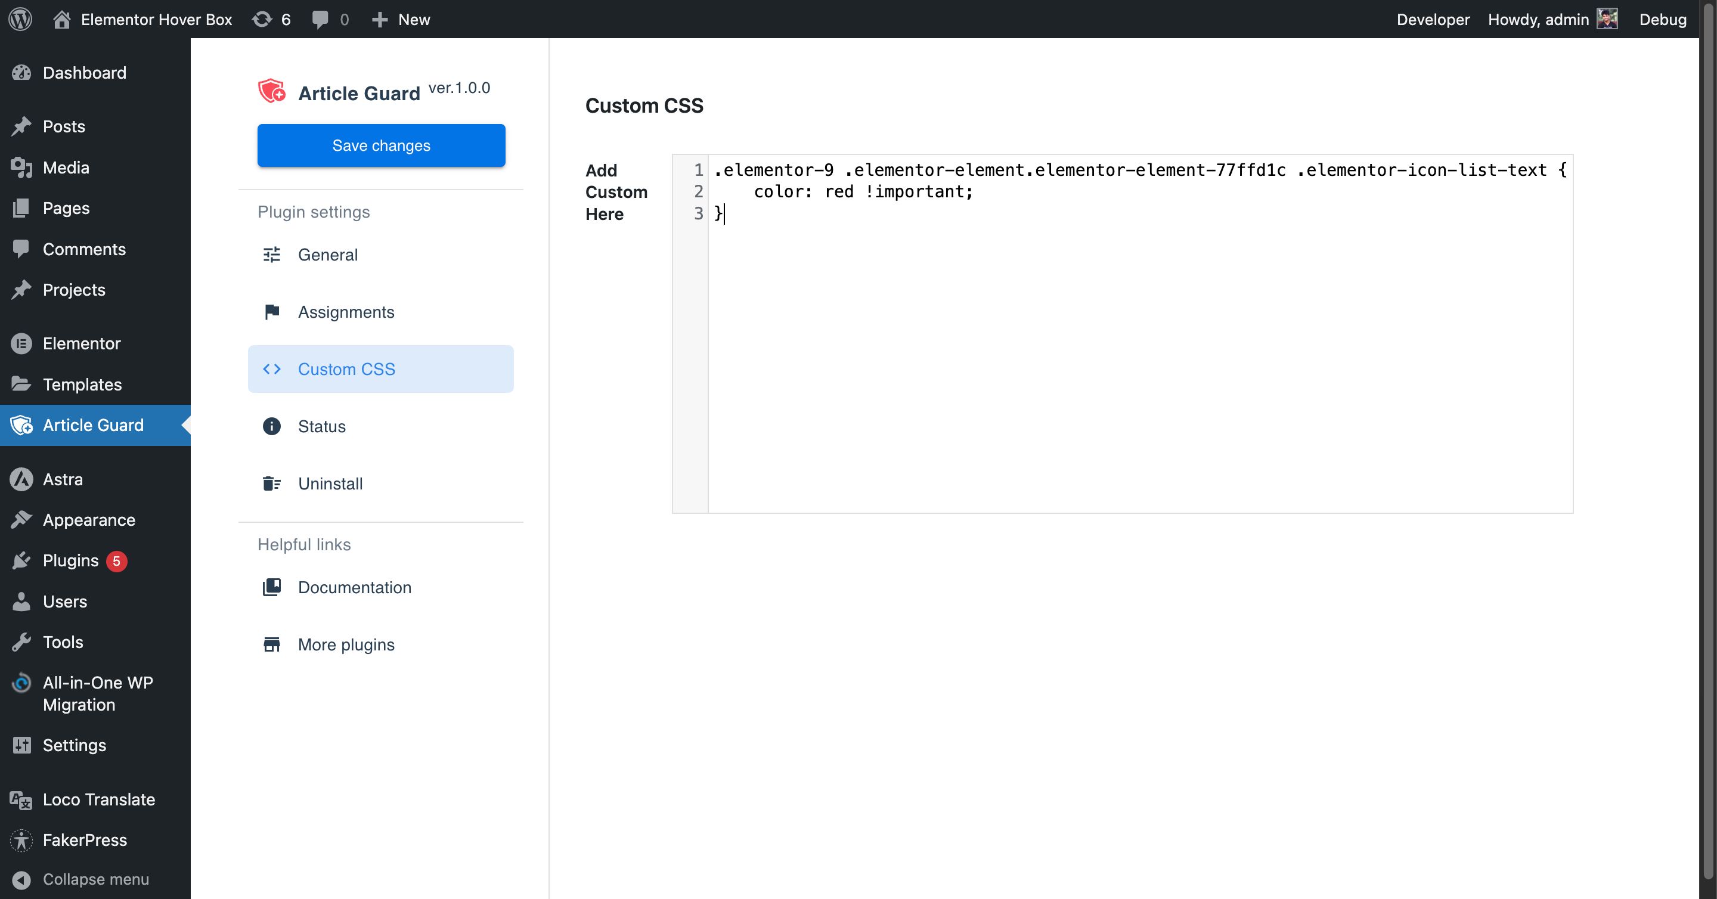Click the More plugins store icon
The width and height of the screenshot is (1717, 899).
[272, 644]
